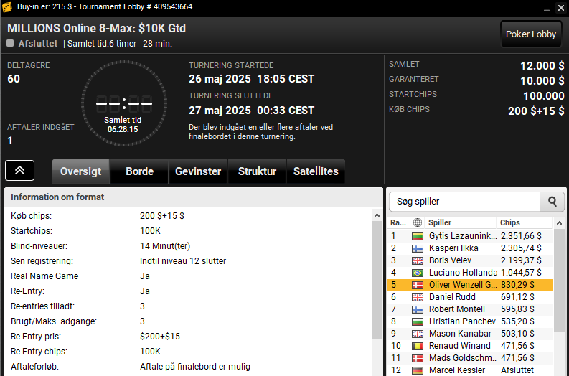
Task: Collapse the tournament header with double-chevron button
Action: click(19, 170)
